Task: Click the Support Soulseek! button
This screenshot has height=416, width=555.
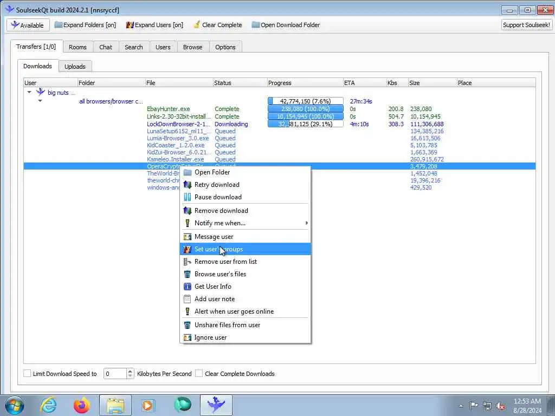Action: point(526,25)
